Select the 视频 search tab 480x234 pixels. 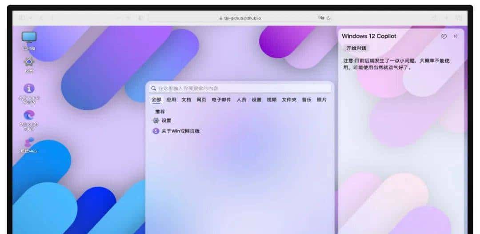click(272, 100)
